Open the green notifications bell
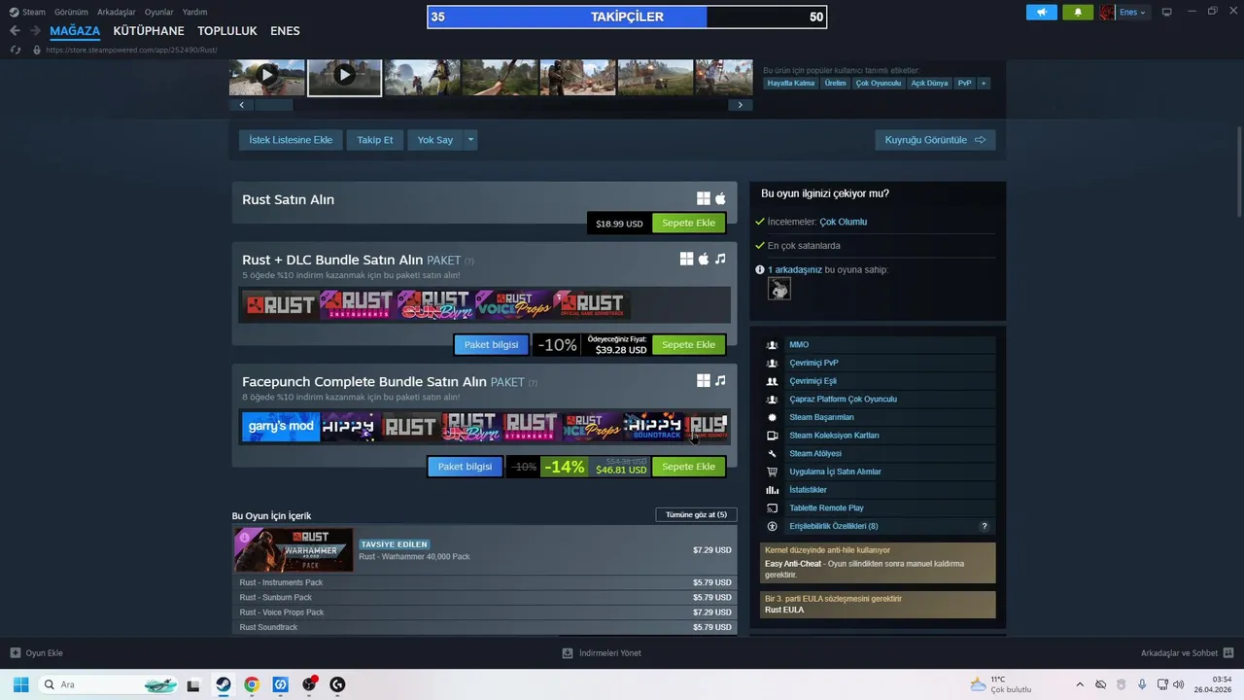 tap(1078, 13)
